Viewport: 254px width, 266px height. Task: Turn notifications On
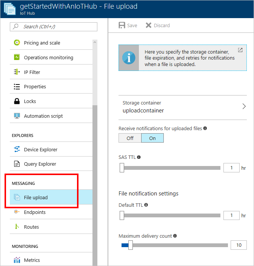coord(152,138)
